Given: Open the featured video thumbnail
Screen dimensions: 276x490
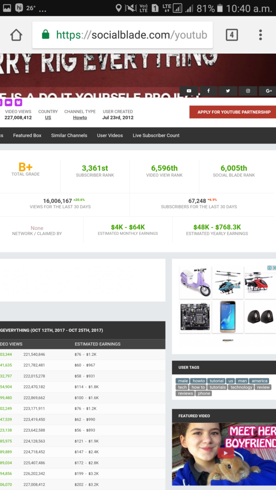Looking at the screenshot, I should [224, 454].
